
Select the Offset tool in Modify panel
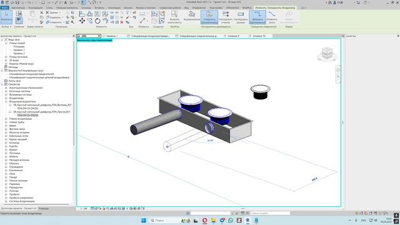coord(90,14)
